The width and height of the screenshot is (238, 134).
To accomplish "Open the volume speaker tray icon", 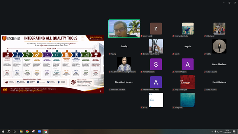I will (221, 131).
